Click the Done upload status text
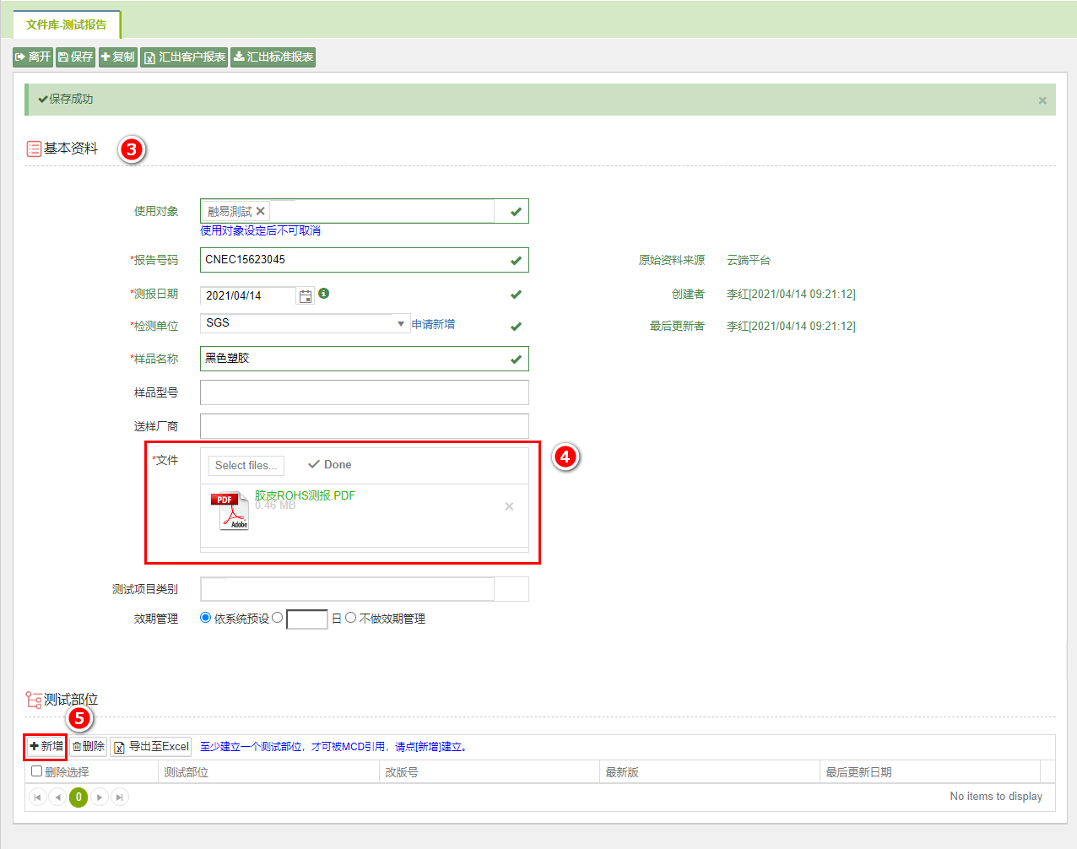This screenshot has width=1077, height=849. (338, 464)
